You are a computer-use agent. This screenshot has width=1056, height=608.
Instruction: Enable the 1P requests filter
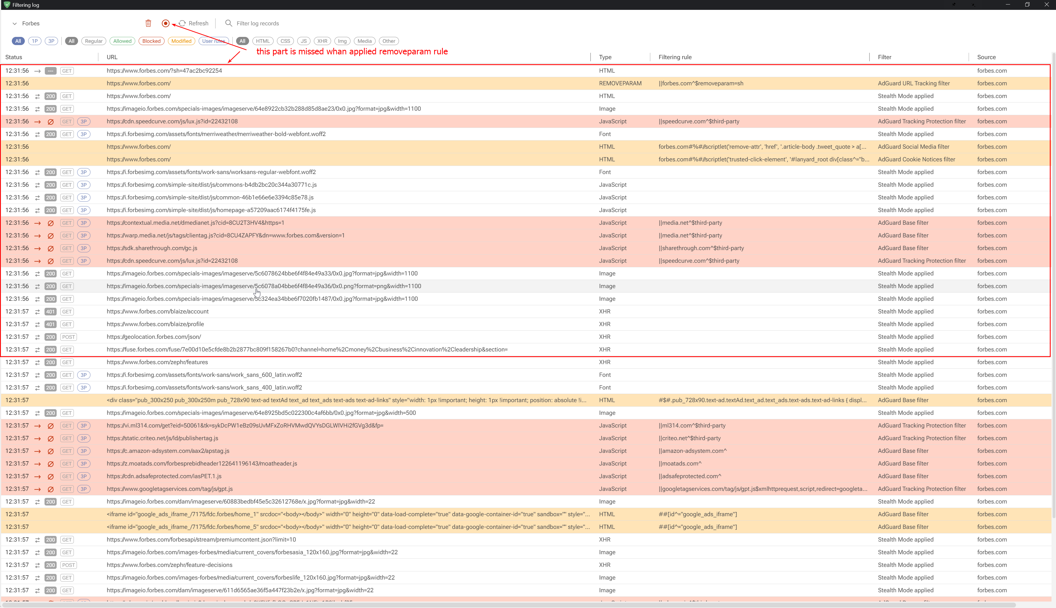pos(35,41)
